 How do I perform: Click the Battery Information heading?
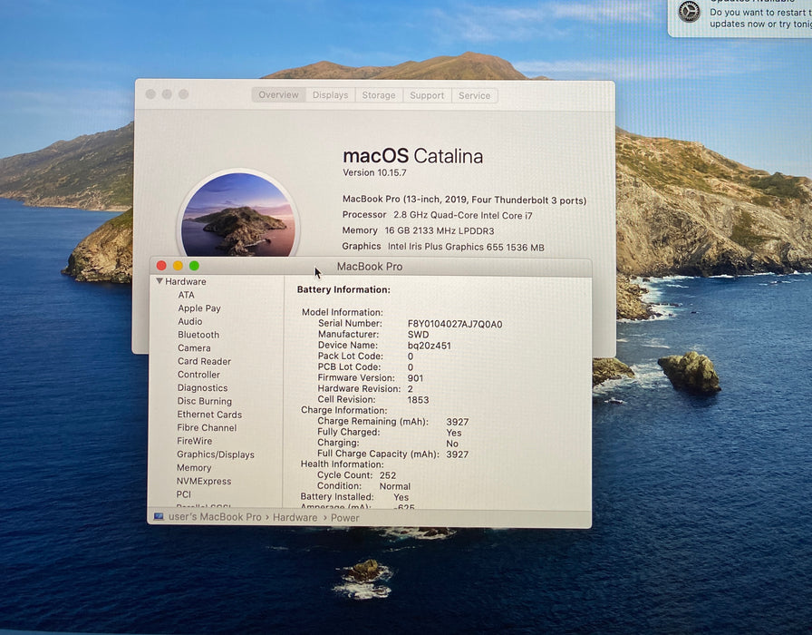343,289
